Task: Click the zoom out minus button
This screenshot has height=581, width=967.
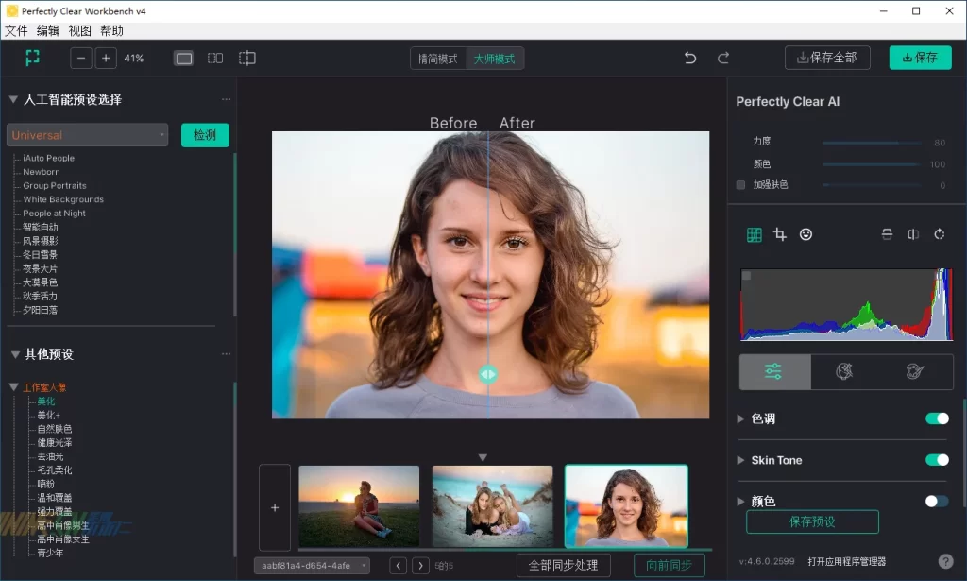Action: pos(81,59)
